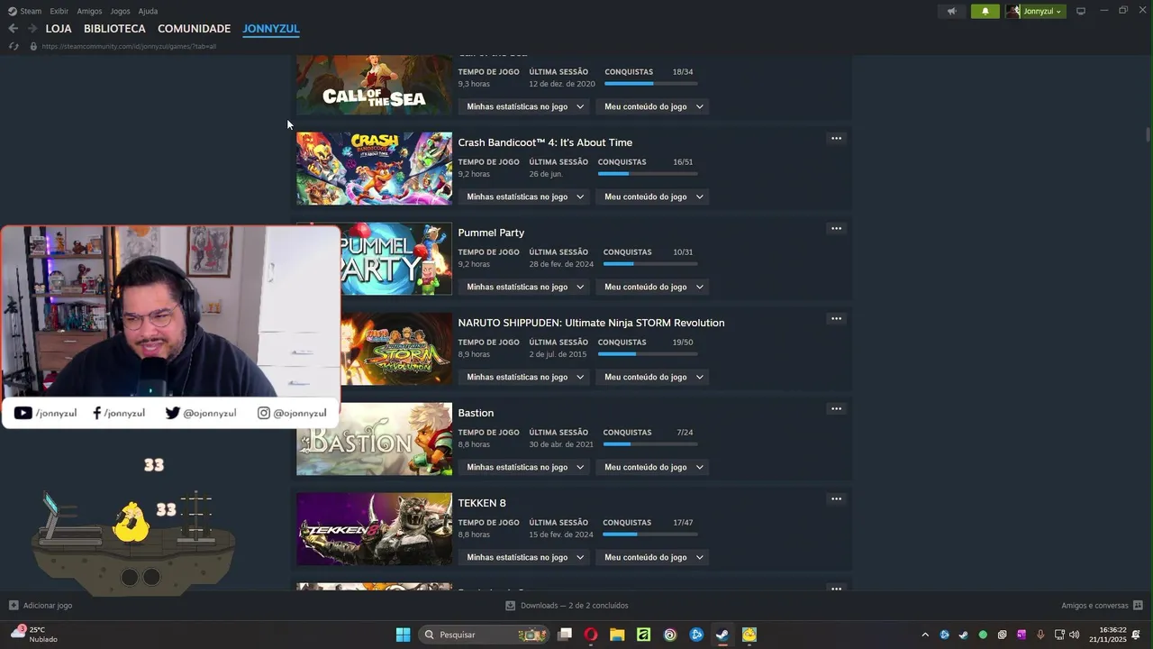Viewport: 1153px width, 649px height.
Task: Expand Meu conteúdo do jogo for Pummel Party
Action: [x=653, y=287]
